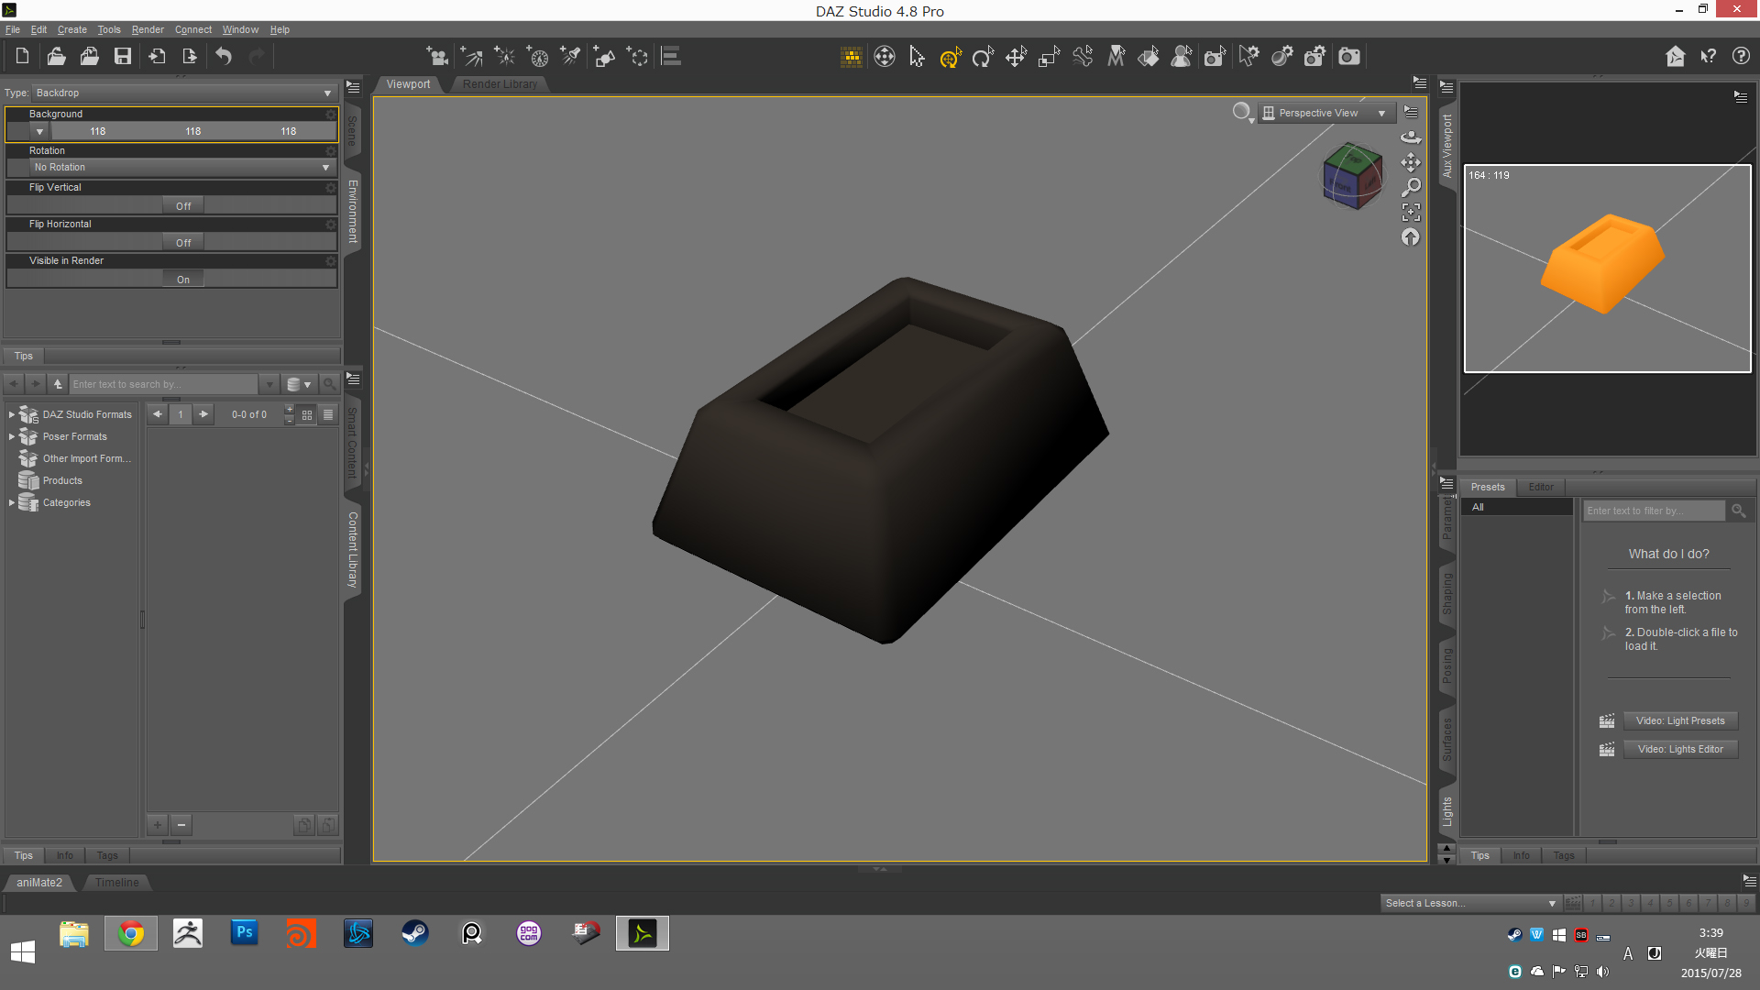This screenshot has width=1760, height=990.
Task: Open the File menu
Action: point(13,29)
